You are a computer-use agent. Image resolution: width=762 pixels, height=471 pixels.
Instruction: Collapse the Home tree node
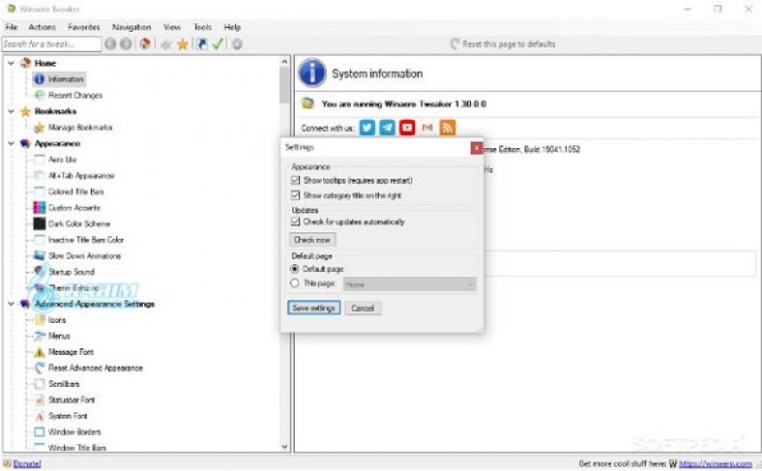[12, 63]
